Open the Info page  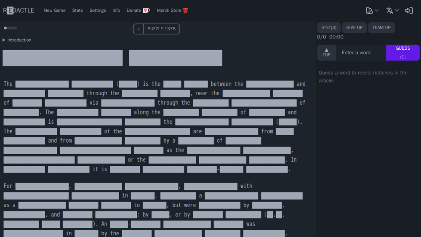tap(116, 11)
